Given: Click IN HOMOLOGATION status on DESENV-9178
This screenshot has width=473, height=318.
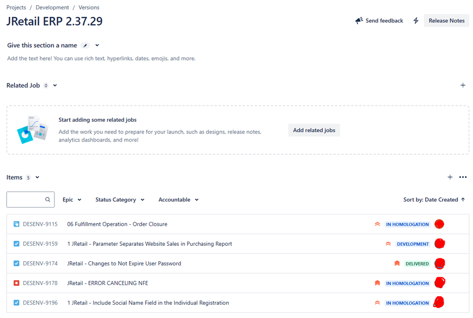Looking at the screenshot, I should [x=407, y=283].
